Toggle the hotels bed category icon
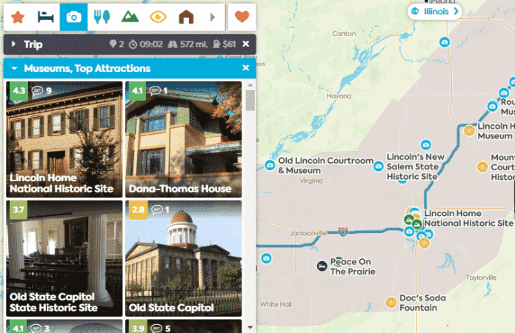Viewport: 515px width, 333px height. tap(45, 17)
